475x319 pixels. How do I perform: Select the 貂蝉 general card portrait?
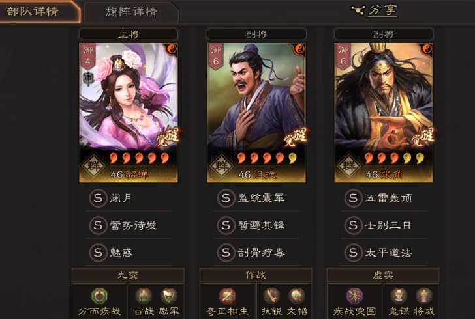129,113
